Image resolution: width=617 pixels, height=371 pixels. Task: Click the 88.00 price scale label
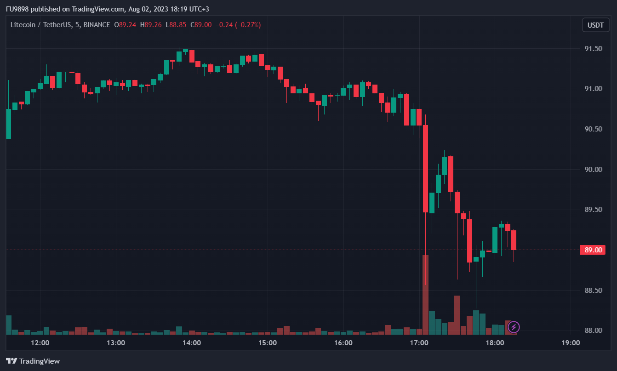[594, 331]
